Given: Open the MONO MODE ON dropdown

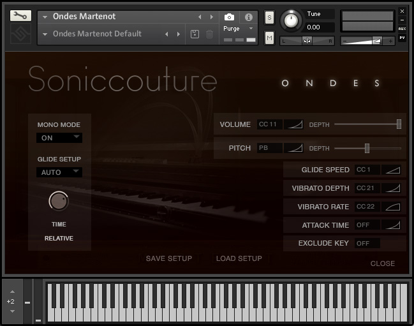Looking at the screenshot, I should pos(59,138).
